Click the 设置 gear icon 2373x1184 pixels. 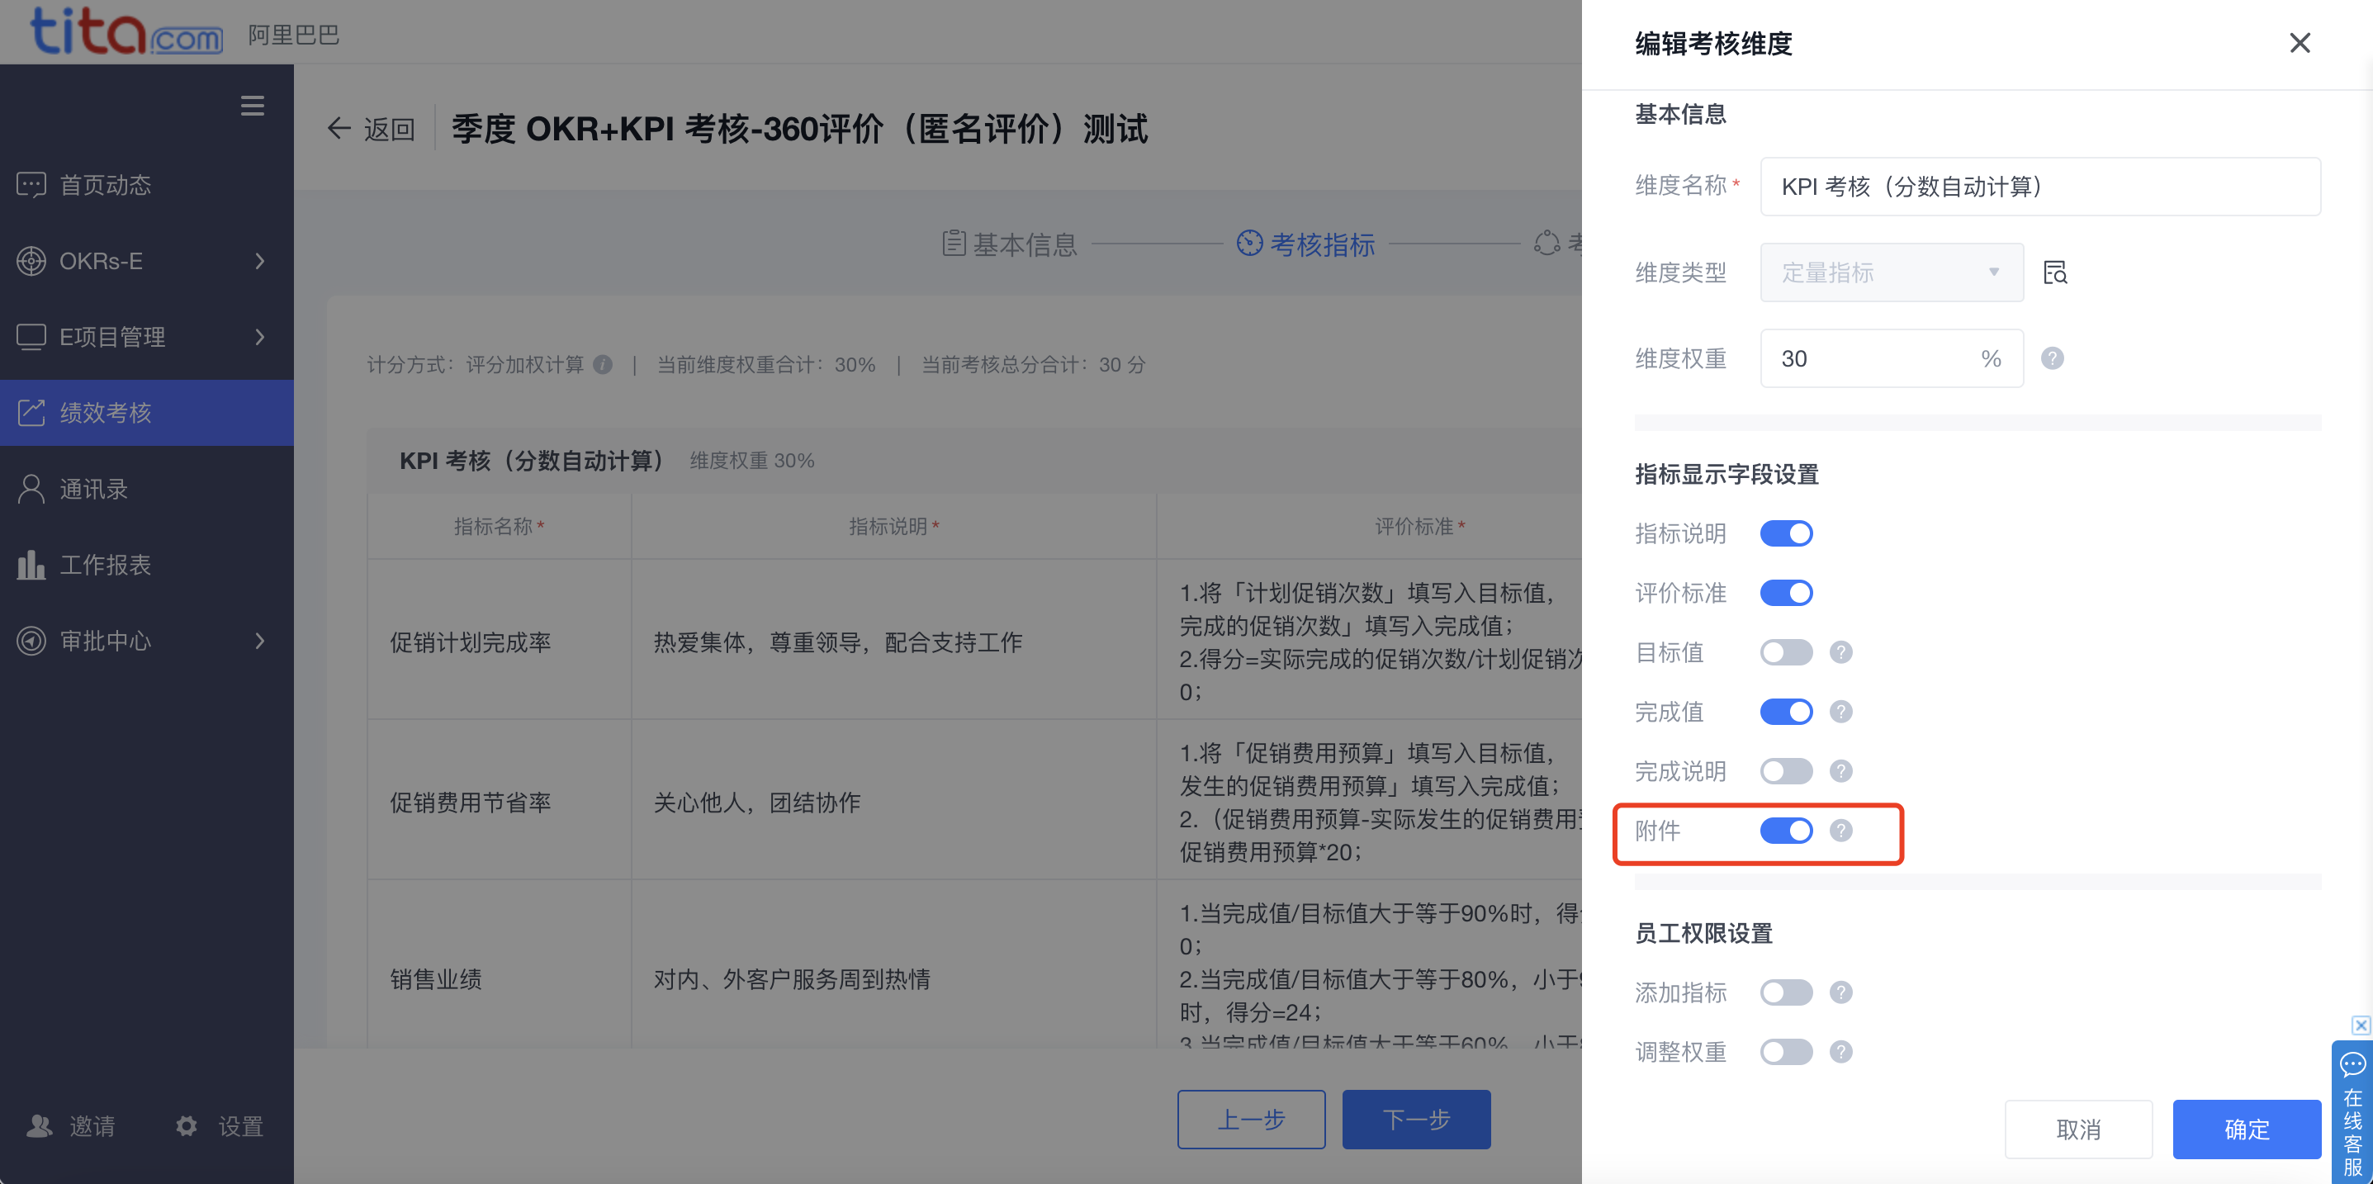click(x=187, y=1126)
